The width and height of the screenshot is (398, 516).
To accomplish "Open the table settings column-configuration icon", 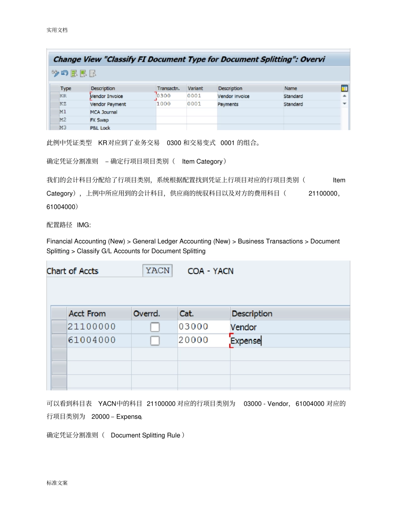I will point(344,88).
